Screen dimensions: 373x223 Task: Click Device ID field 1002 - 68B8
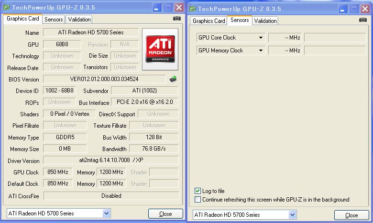(x=59, y=91)
